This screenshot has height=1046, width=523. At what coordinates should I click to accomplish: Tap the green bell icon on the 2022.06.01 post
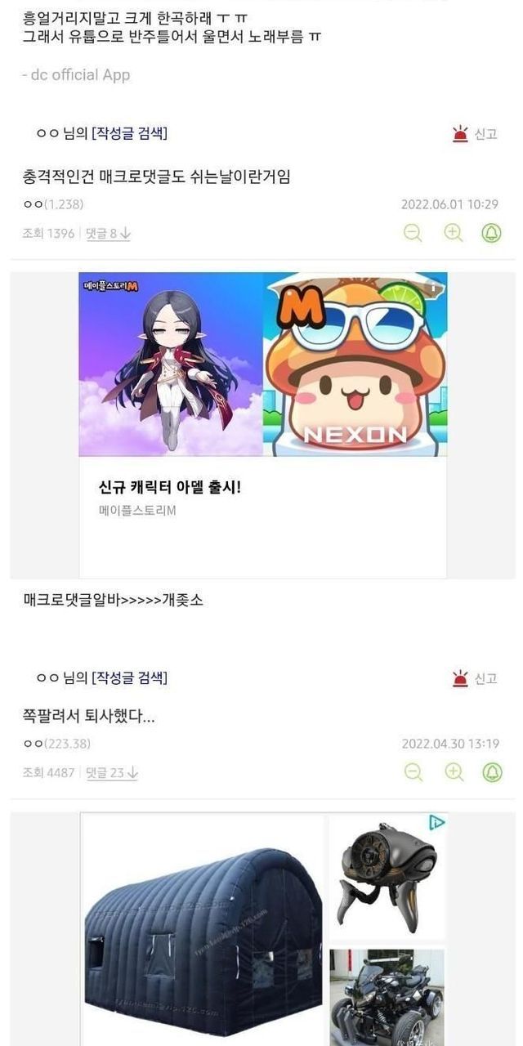click(492, 233)
